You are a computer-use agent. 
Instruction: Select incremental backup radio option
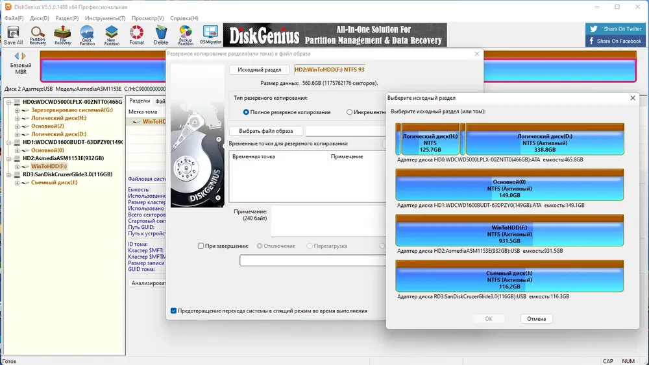click(x=349, y=112)
